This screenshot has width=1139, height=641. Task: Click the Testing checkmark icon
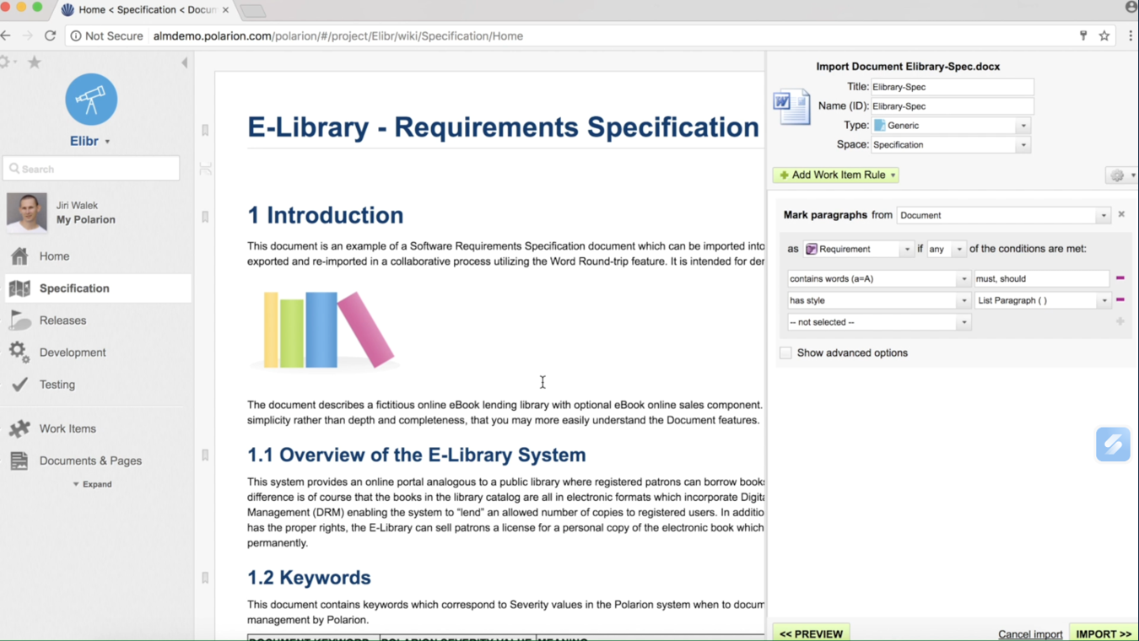pyautogui.click(x=19, y=385)
